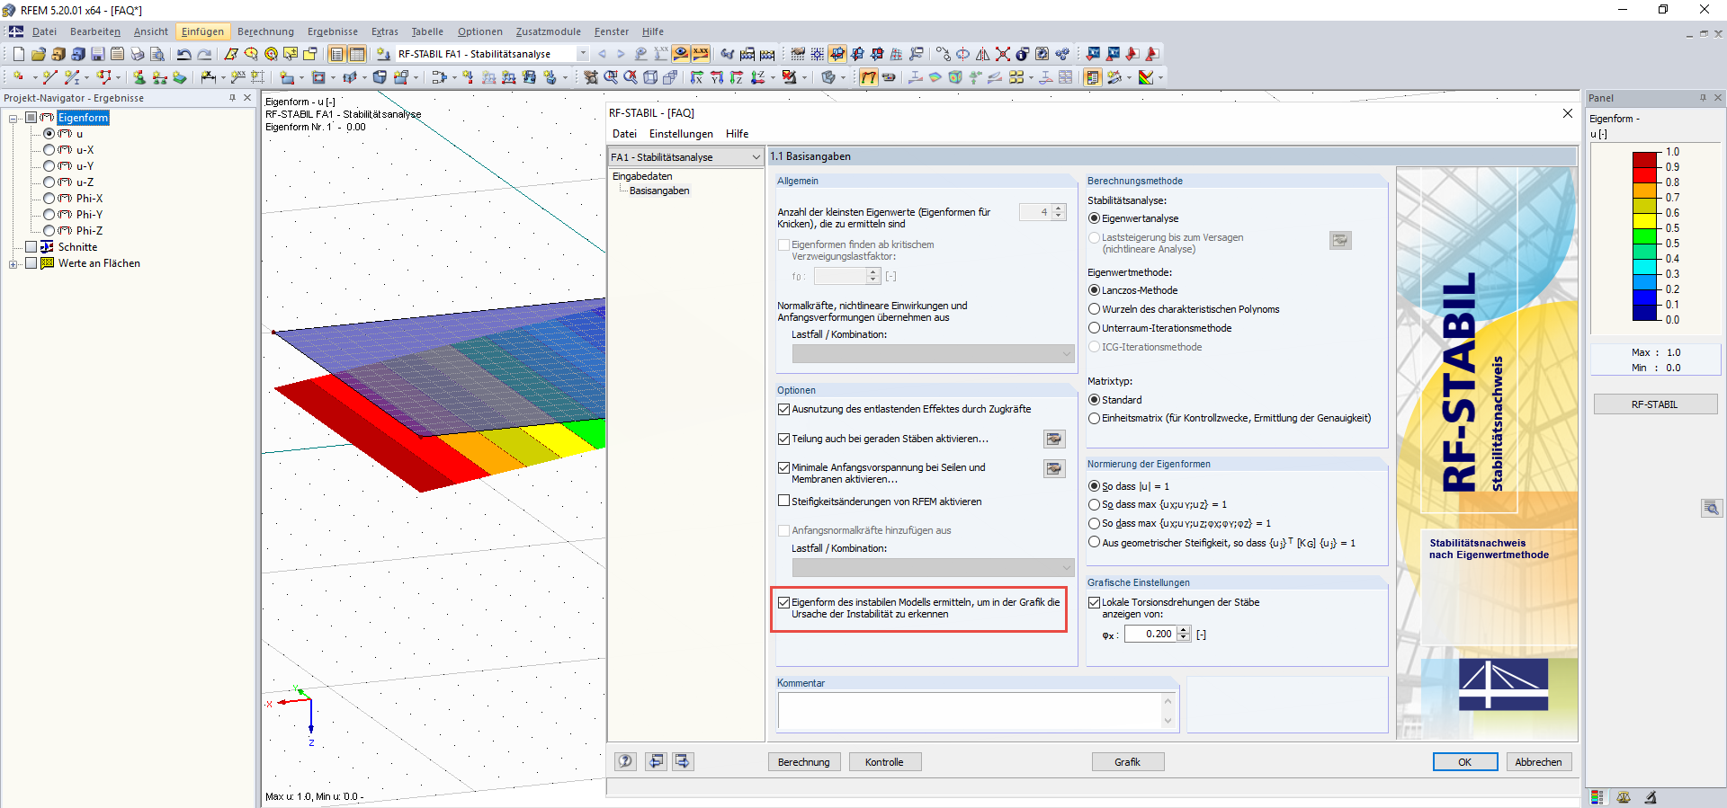The width and height of the screenshot is (1727, 808).
Task: Undo the last action
Action: coord(183,54)
